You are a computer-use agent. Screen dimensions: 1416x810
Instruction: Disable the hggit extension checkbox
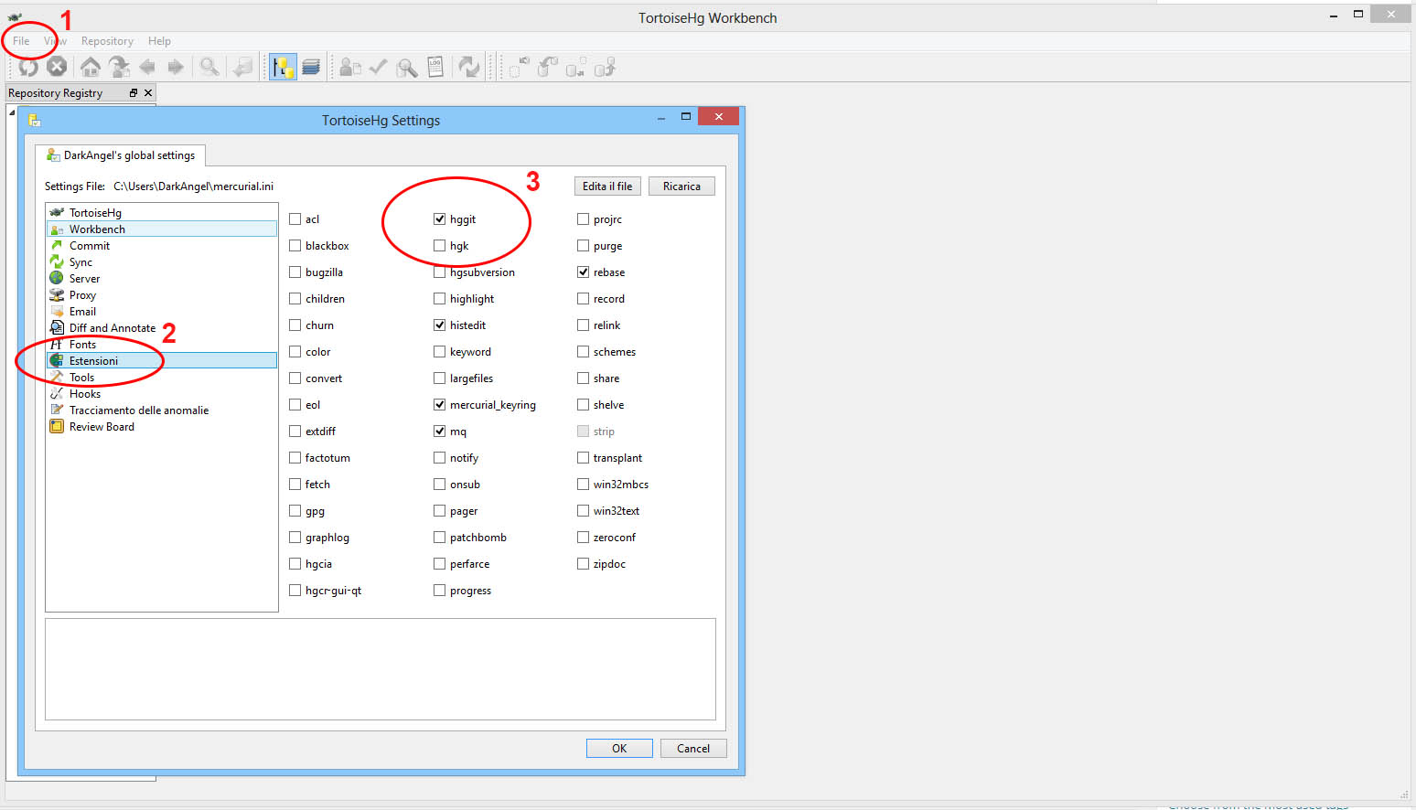[x=440, y=219]
